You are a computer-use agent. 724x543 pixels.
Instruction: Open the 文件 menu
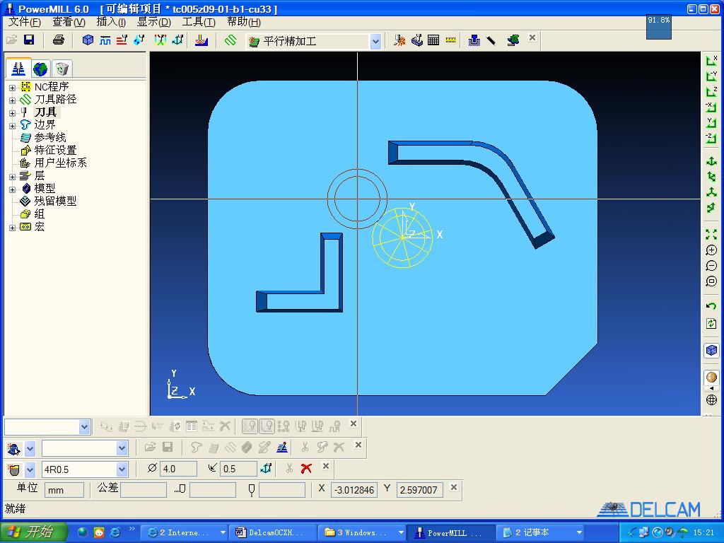25,22
